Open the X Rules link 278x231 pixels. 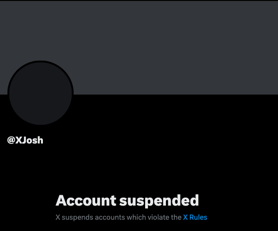(x=195, y=217)
